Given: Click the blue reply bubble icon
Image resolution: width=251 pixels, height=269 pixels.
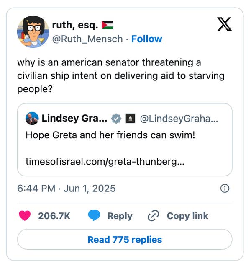Looking at the screenshot, I should click(x=94, y=215).
